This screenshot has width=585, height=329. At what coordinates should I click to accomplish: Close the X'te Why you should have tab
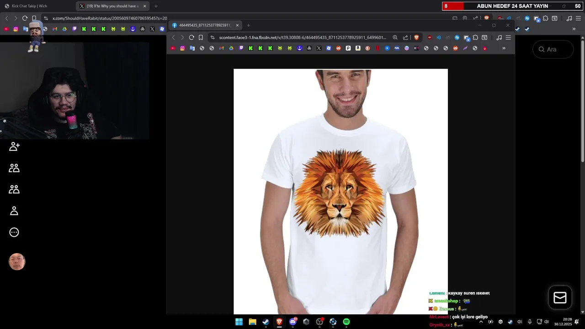[145, 6]
